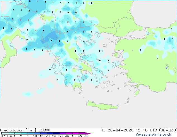
Task: Select the 1–2 mm legend color box
Action: click(18, 133)
